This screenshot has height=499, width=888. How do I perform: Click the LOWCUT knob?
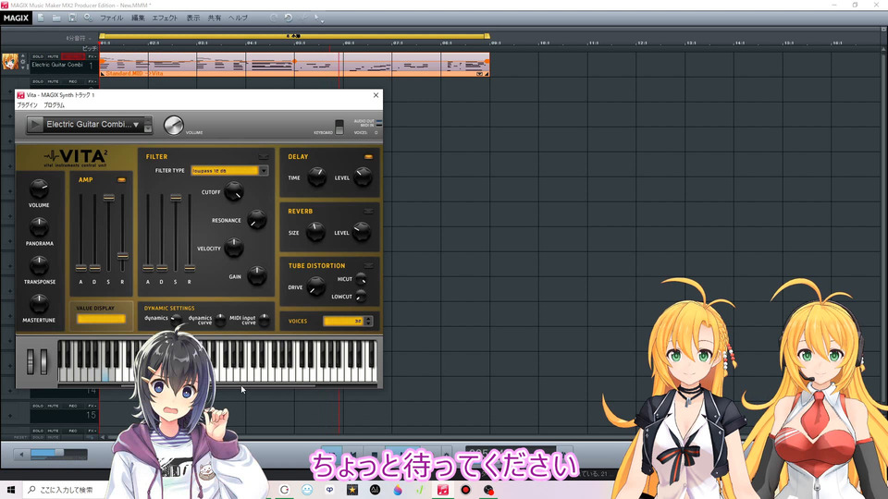(x=361, y=296)
